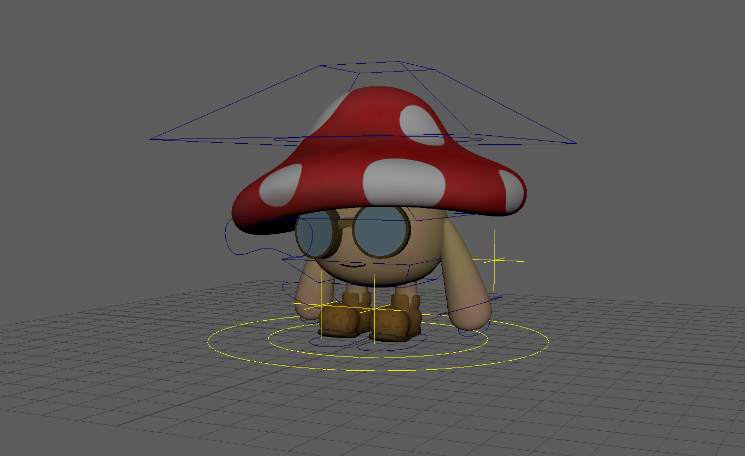Click the white spot on cap's left side
The image size is (745, 456).
coord(281,185)
